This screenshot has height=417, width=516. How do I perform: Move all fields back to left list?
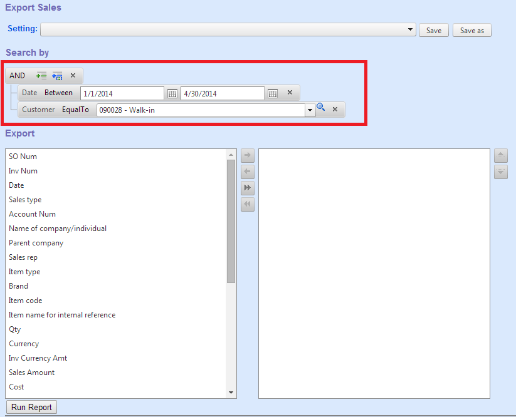point(248,204)
